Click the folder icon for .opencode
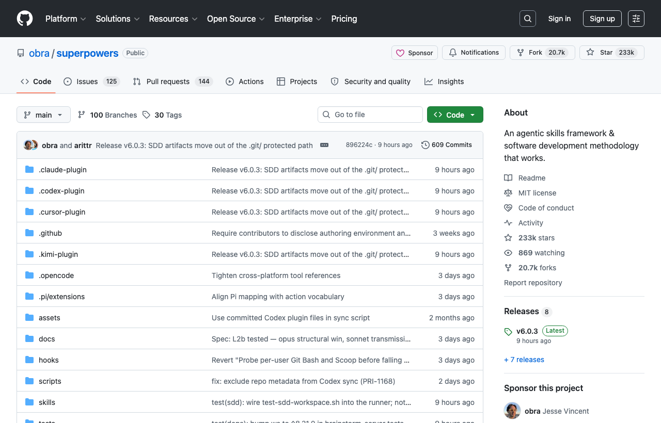The height and width of the screenshot is (423, 661). (29, 275)
